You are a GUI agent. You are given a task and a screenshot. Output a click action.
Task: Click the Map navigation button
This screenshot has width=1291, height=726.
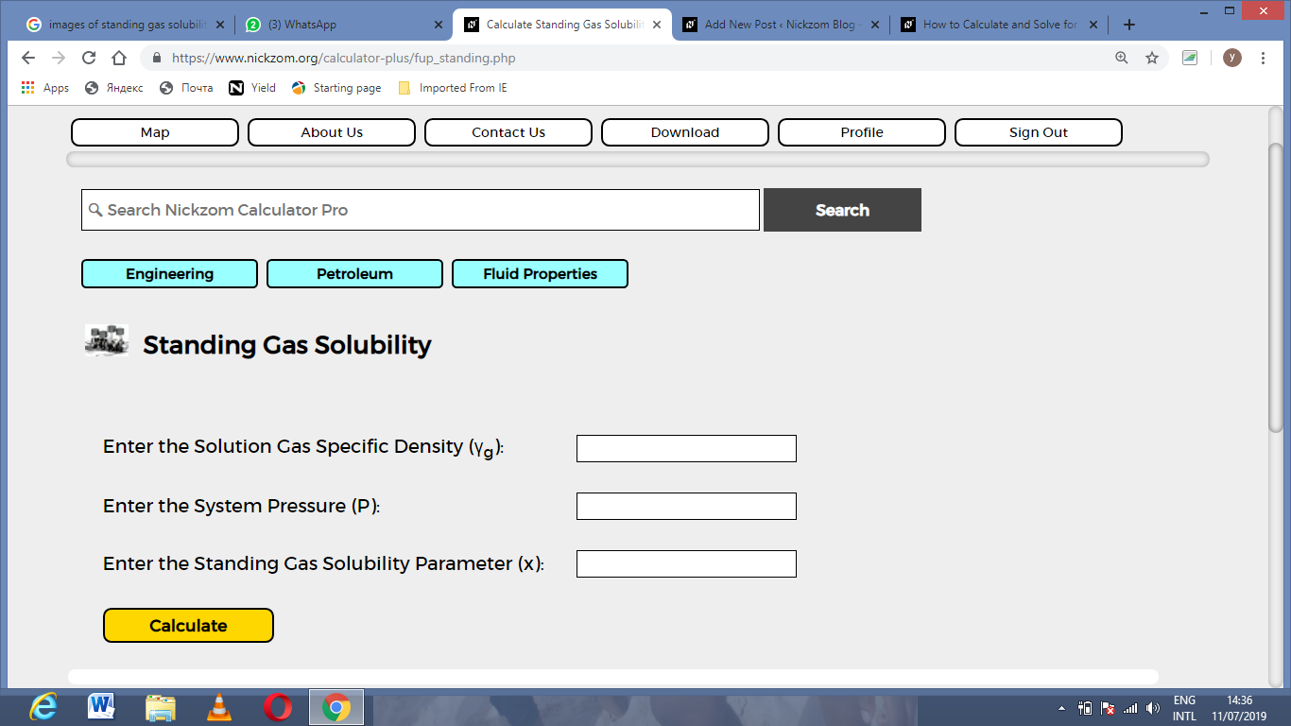click(155, 132)
